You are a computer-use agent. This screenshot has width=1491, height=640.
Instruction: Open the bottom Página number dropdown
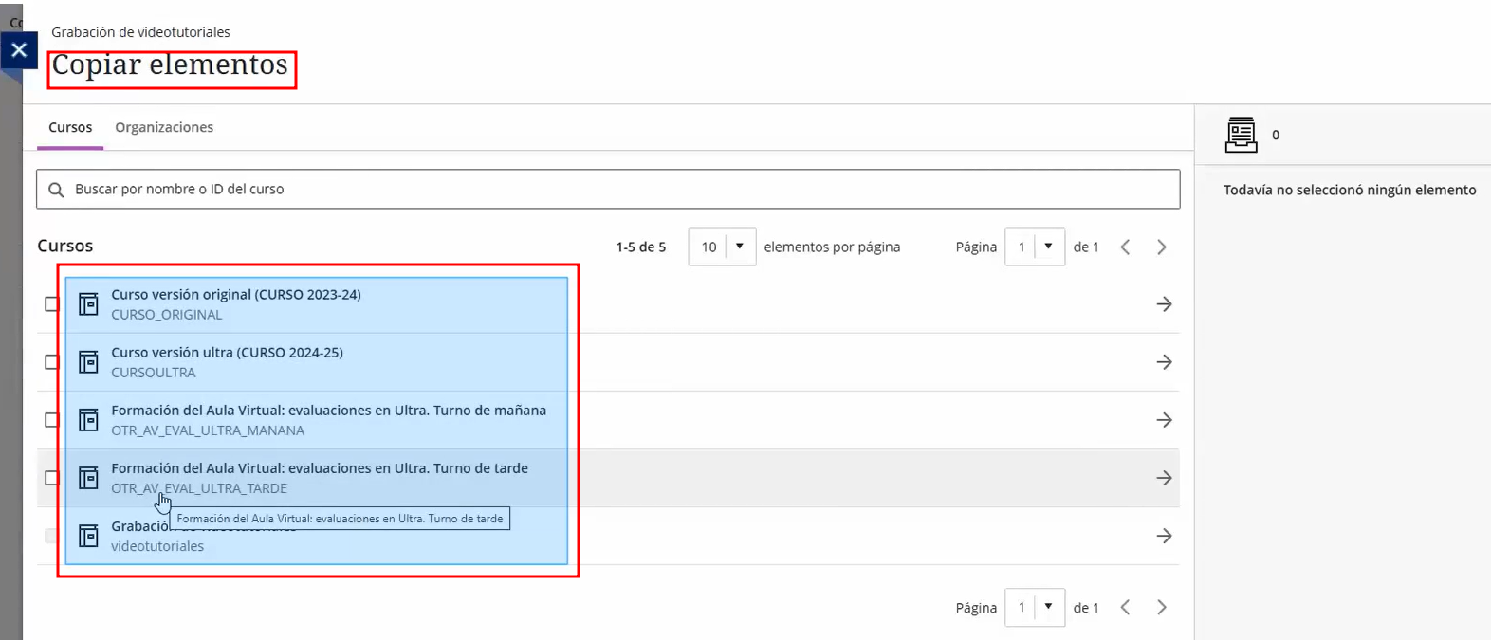tap(1035, 607)
